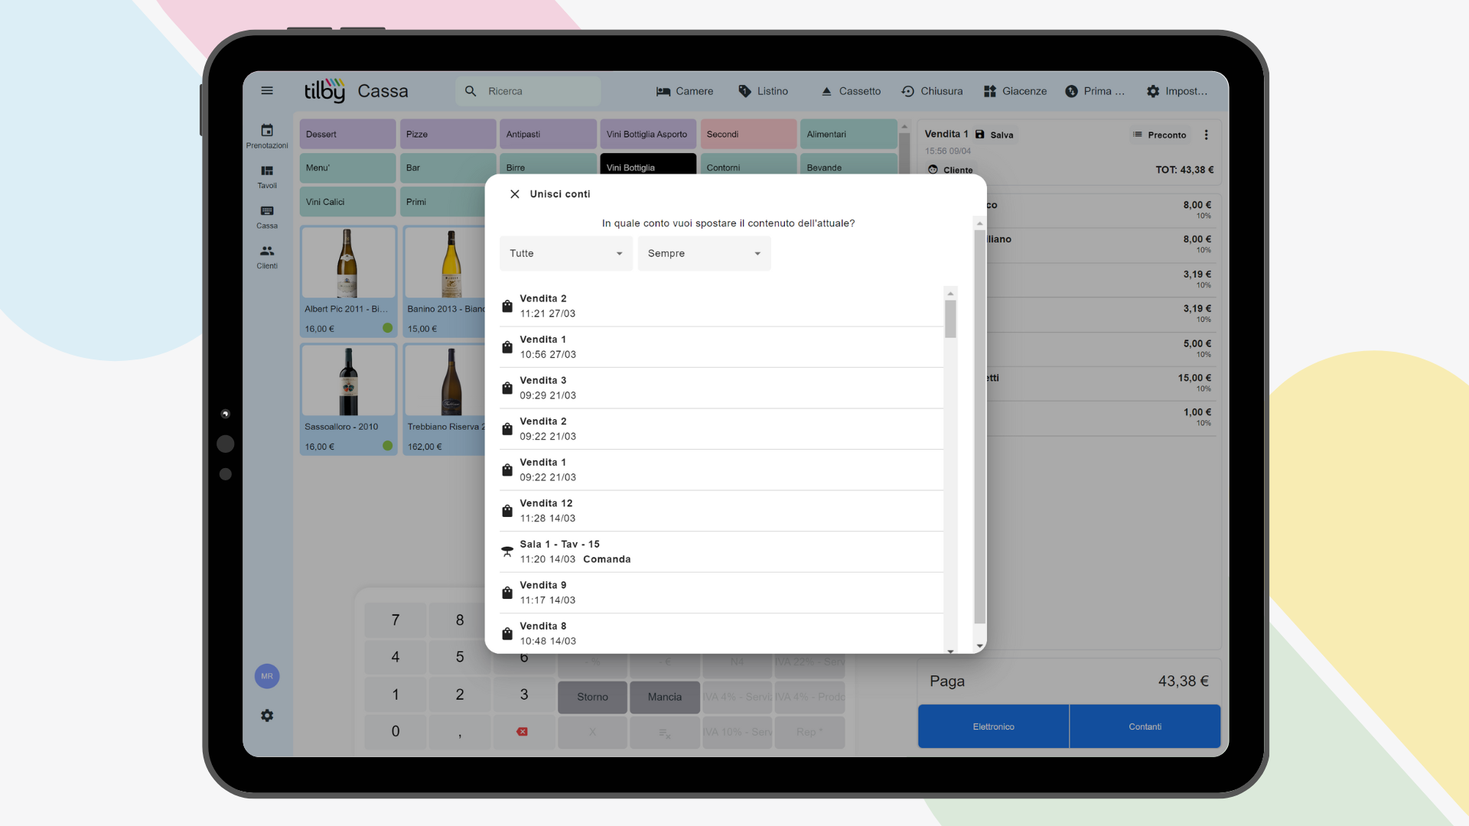Click the dialog list scrollbar thumb

tap(950, 318)
